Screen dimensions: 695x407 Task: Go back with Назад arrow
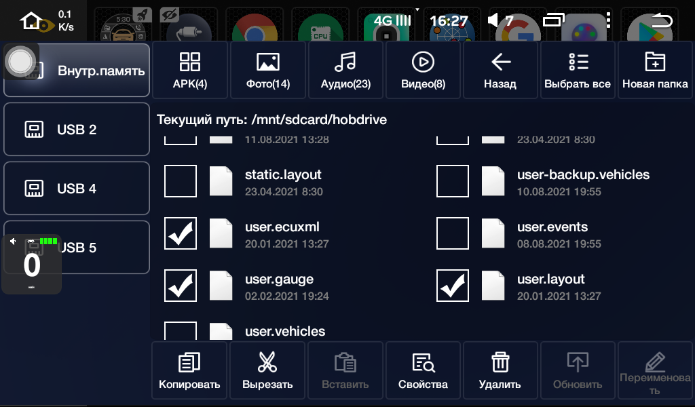click(500, 70)
